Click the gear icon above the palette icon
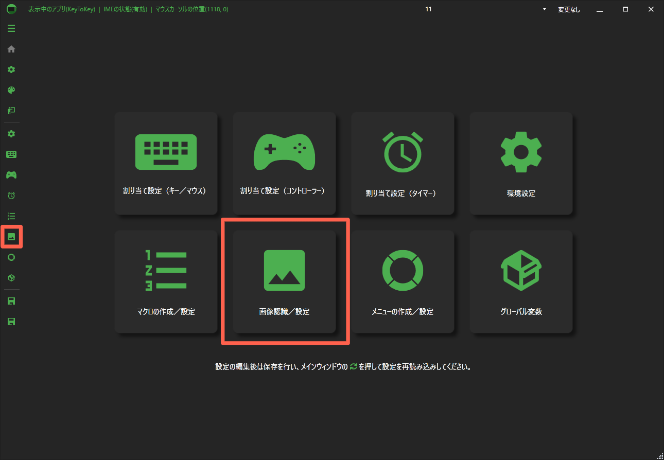 point(11,69)
